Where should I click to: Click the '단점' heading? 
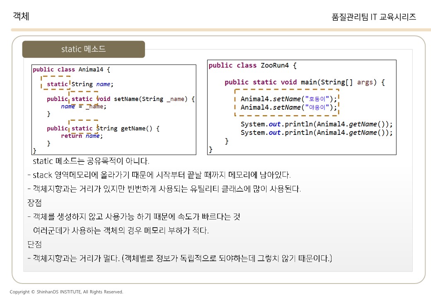(x=35, y=244)
